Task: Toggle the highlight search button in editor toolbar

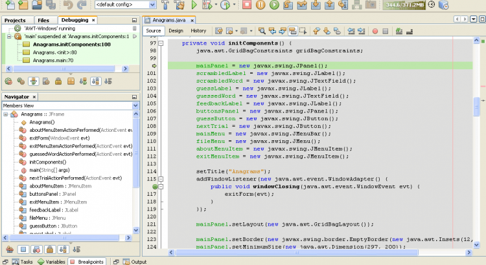Action: [294, 30]
